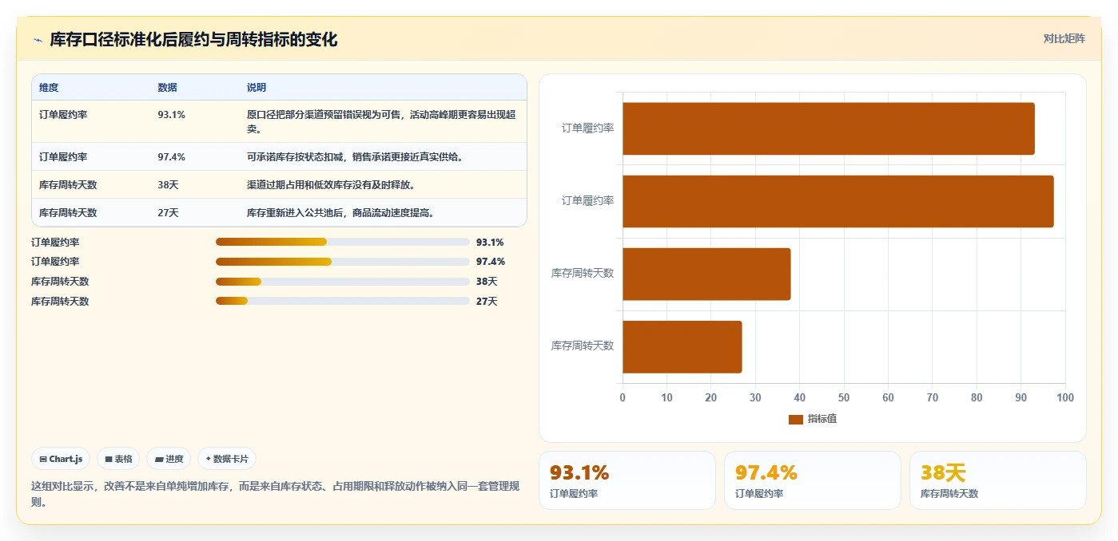Screen dimensions: 1118x541
Task: Click the progress bar labeled 27天
Action: coord(343,302)
